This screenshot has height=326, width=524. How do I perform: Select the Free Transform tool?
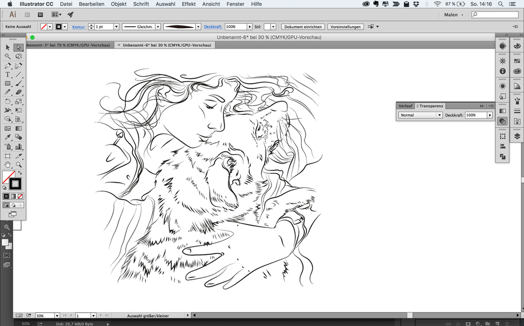pyautogui.click(x=18, y=110)
